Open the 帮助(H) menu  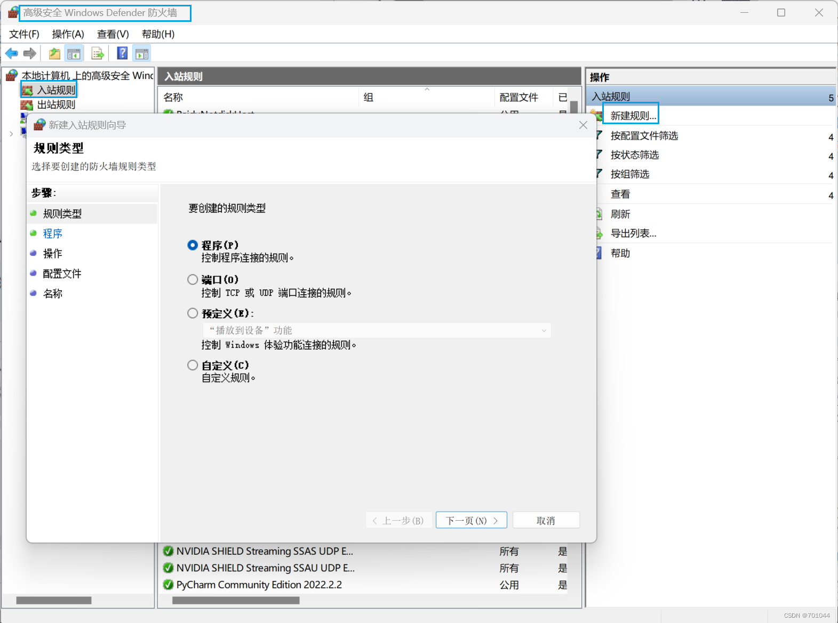coord(158,34)
